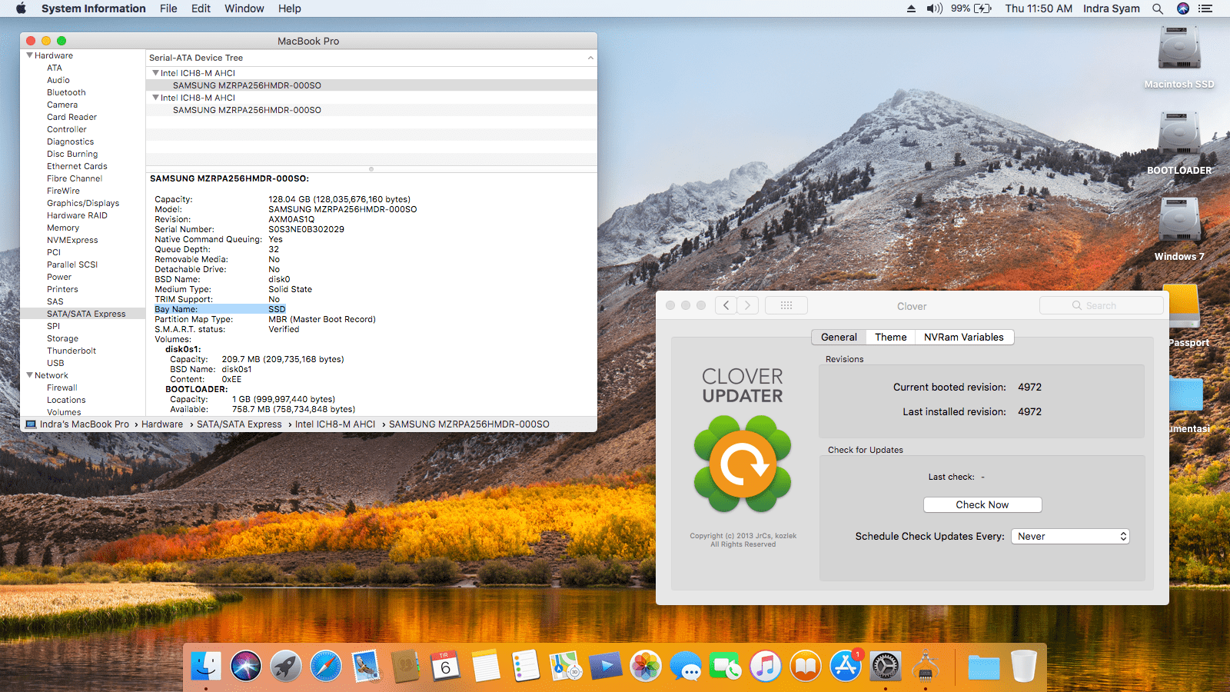Image resolution: width=1230 pixels, height=692 pixels.
Task: Click the Check Now button
Action: pyautogui.click(x=982, y=504)
